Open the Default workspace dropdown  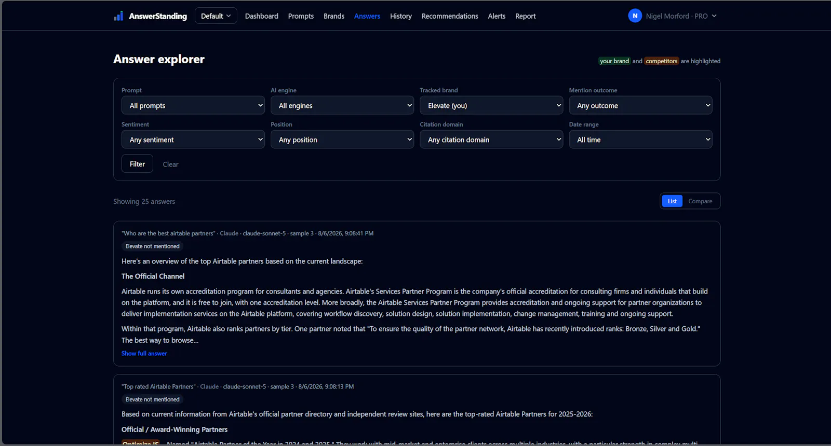pyautogui.click(x=216, y=16)
